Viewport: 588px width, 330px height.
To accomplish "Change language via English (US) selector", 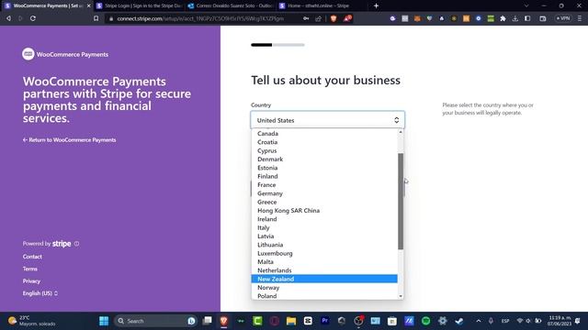I will (40, 293).
